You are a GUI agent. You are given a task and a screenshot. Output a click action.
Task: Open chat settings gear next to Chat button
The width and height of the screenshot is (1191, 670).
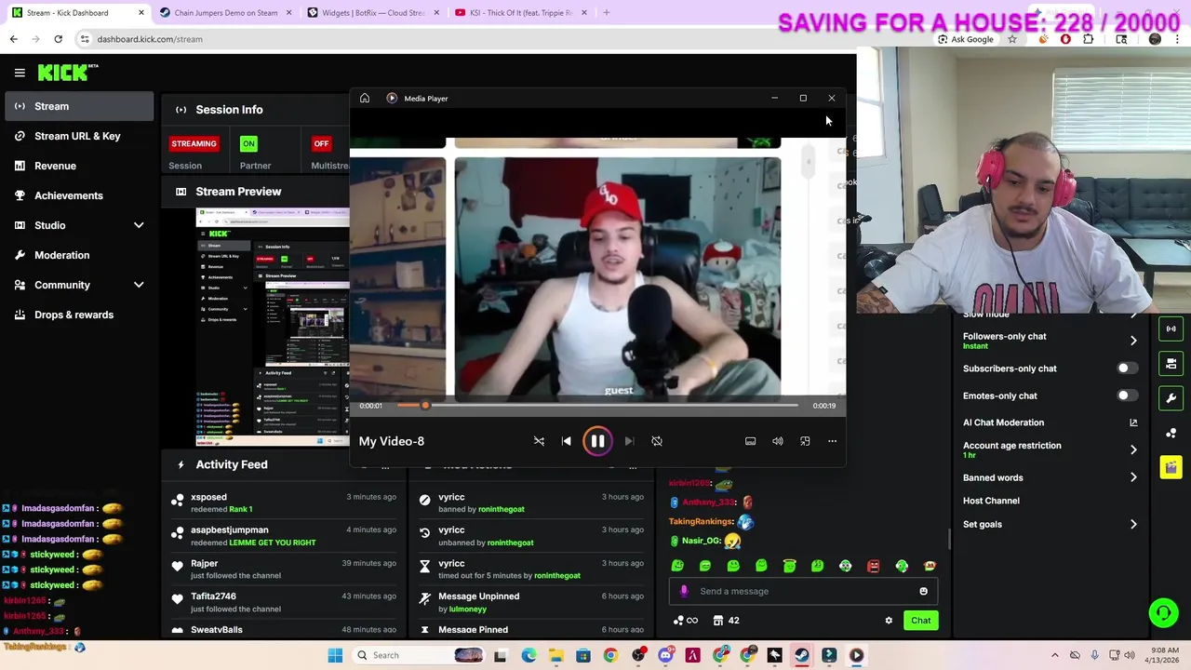coord(889,621)
